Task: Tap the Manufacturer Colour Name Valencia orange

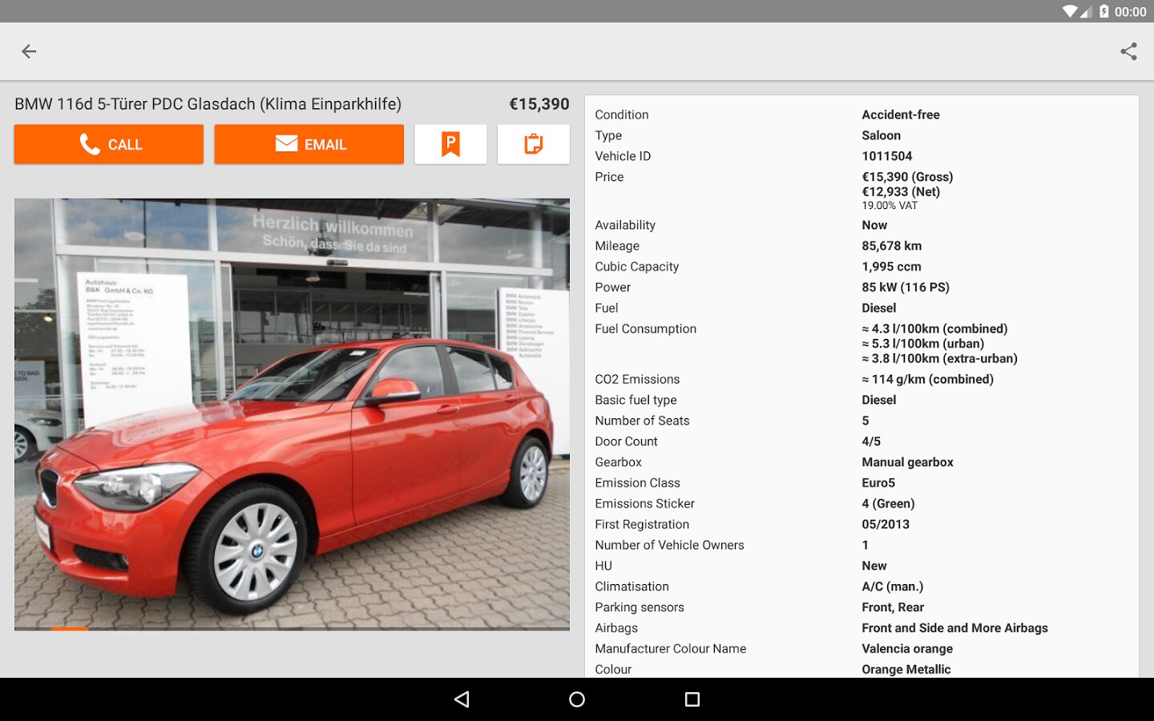Action: (907, 649)
